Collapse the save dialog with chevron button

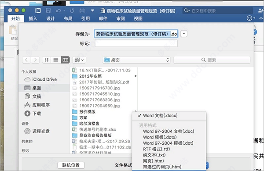184,34
